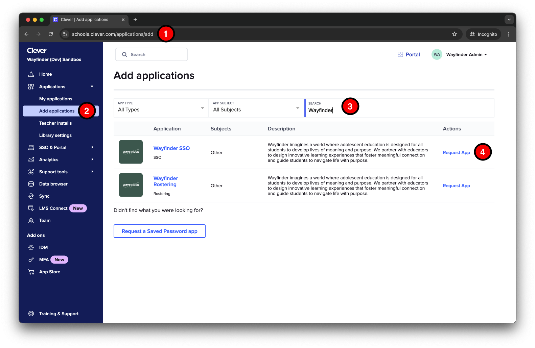Click the Team people icon

31,221
